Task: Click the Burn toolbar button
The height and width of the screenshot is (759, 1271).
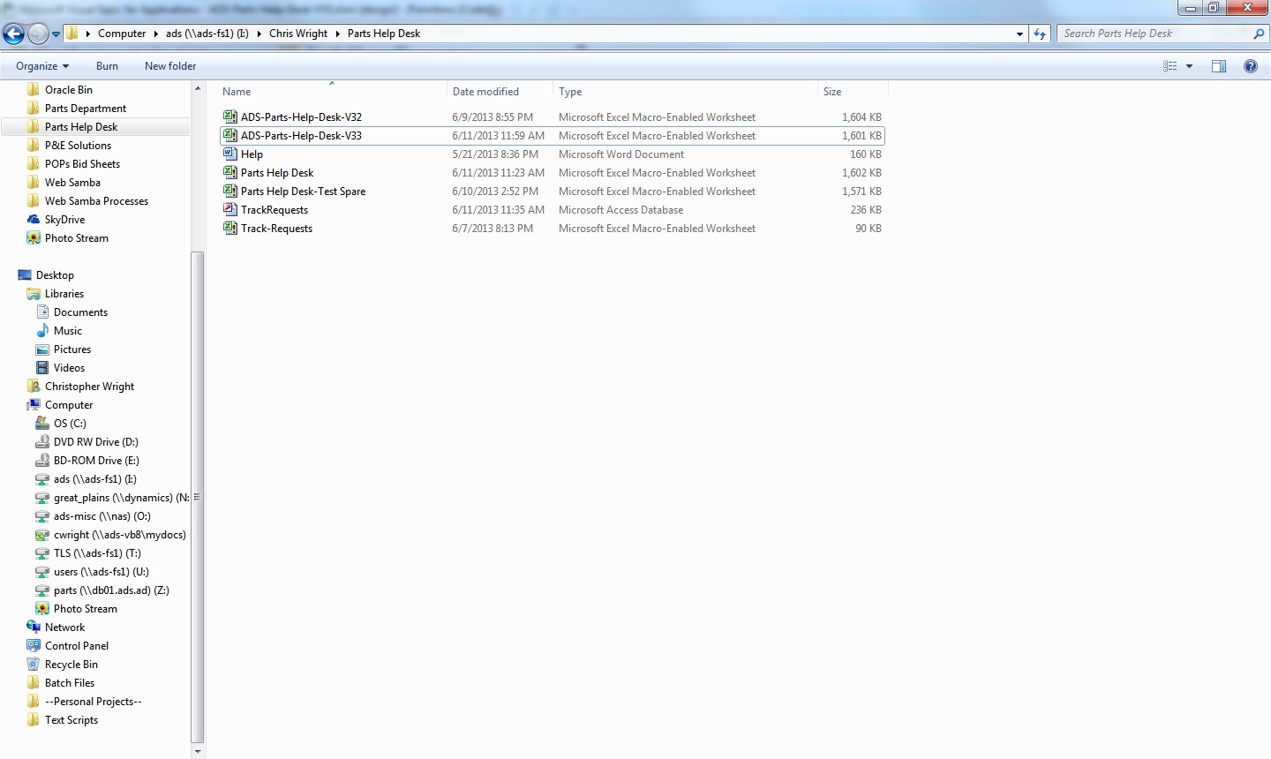Action: pyautogui.click(x=107, y=66)
